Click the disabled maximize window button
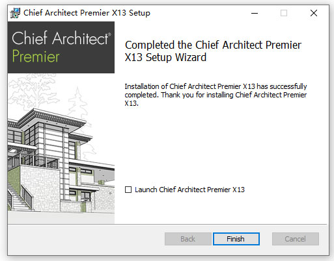 [284, 13]
